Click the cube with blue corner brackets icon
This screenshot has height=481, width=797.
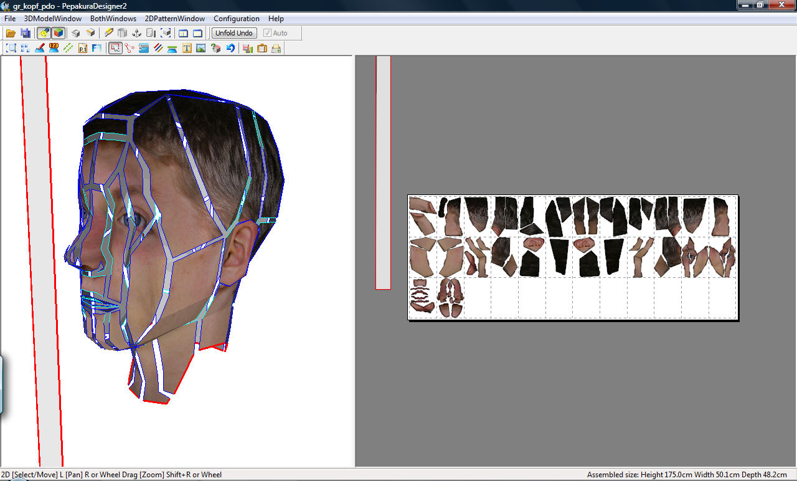166,33
